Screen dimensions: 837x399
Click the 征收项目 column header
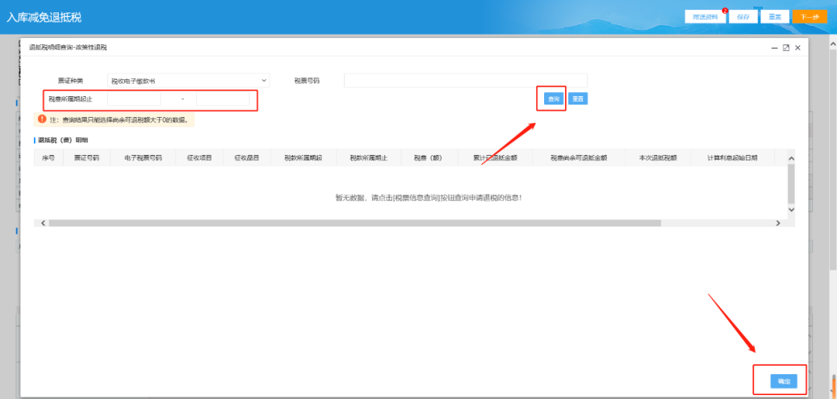pyautogui.click(x=199, y=158)
